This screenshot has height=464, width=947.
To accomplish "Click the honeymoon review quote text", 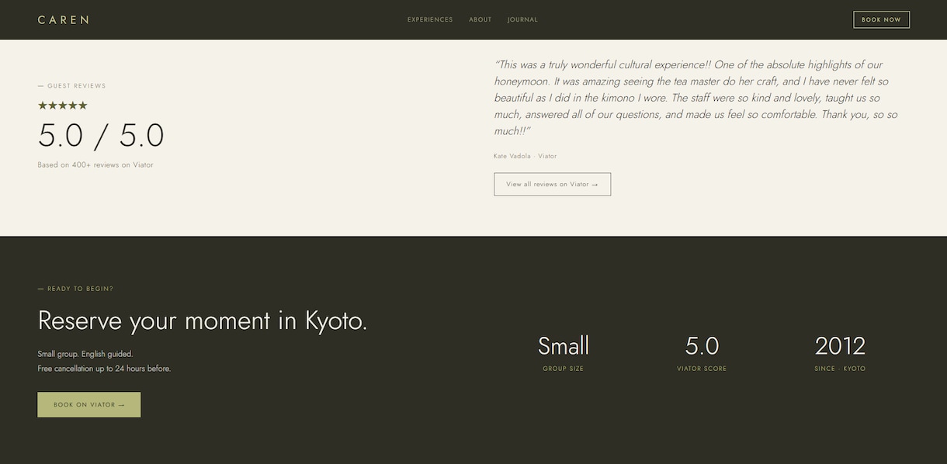I will [696, 98].
